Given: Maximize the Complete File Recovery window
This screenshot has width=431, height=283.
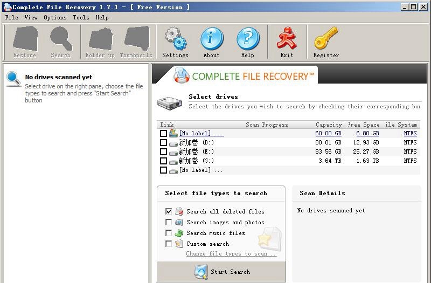Looking at the screenshot, I should [413, 7].
